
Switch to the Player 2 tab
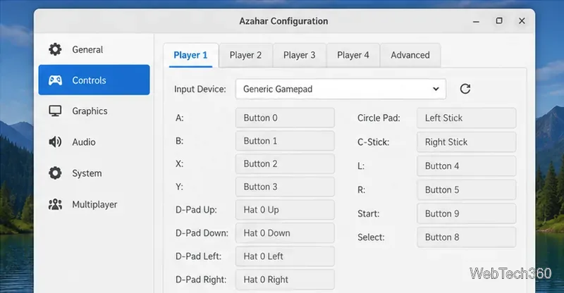pyautogui.click(x=245, y=55)
